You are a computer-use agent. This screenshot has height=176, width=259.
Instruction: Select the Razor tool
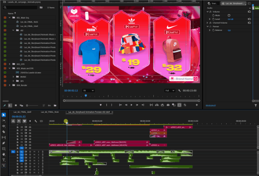(x=4, y=132)
